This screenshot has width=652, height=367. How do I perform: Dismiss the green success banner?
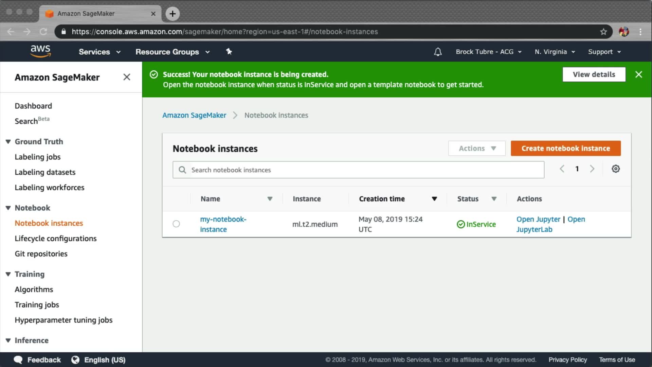638,74
